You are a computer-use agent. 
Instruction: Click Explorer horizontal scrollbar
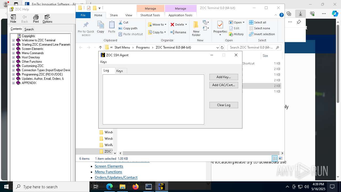coord(201,153)
